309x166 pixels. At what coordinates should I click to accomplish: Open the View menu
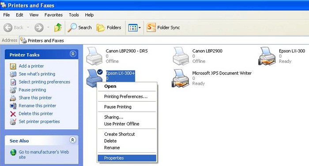[x=34, y=15]
